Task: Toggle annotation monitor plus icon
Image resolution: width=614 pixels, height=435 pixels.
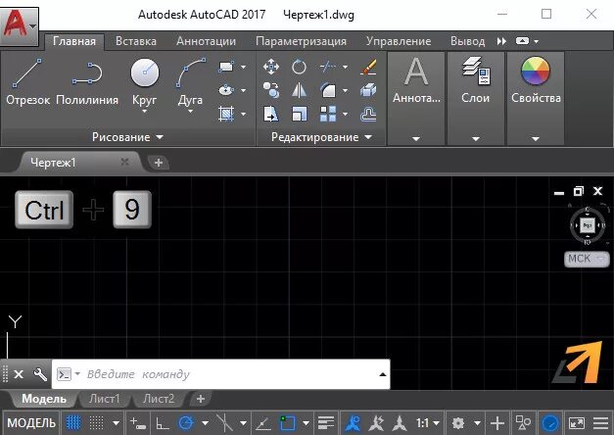Action: pos(497,423)
